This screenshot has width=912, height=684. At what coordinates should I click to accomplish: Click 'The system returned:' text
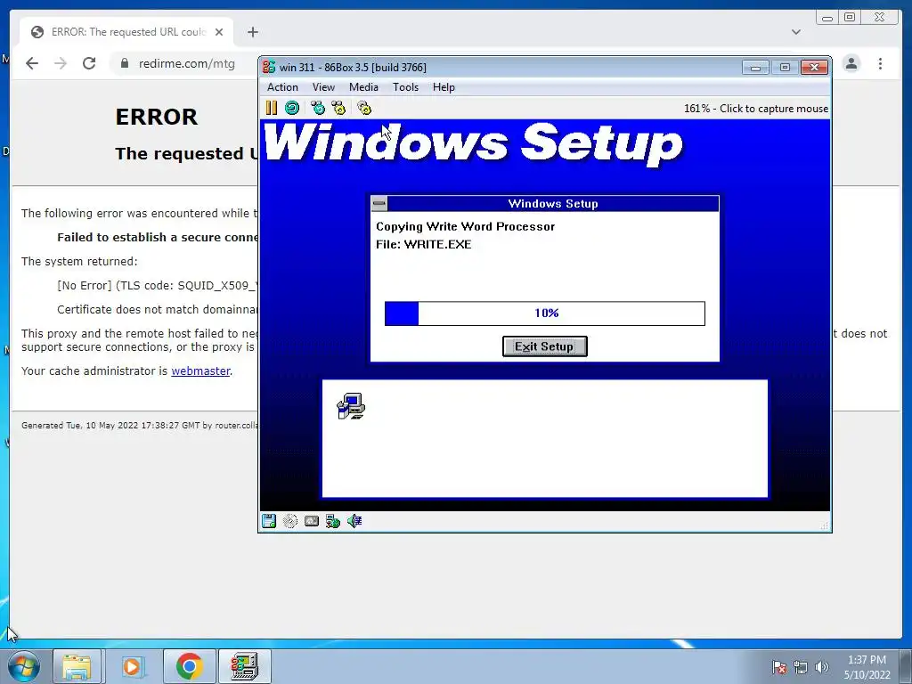point(79,261)
